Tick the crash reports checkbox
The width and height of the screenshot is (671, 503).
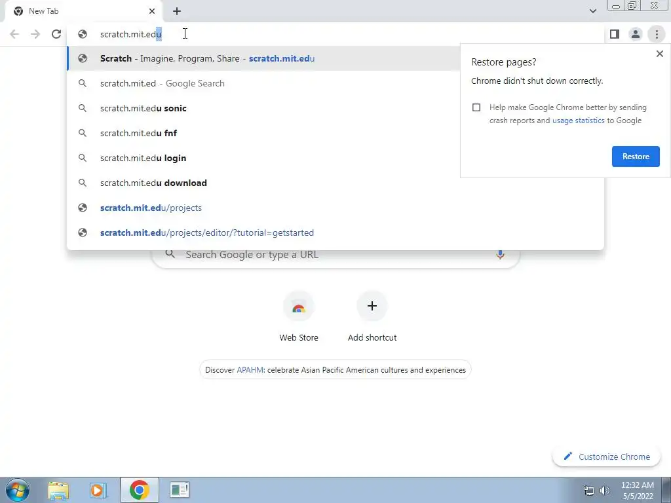tap(476, 107)
